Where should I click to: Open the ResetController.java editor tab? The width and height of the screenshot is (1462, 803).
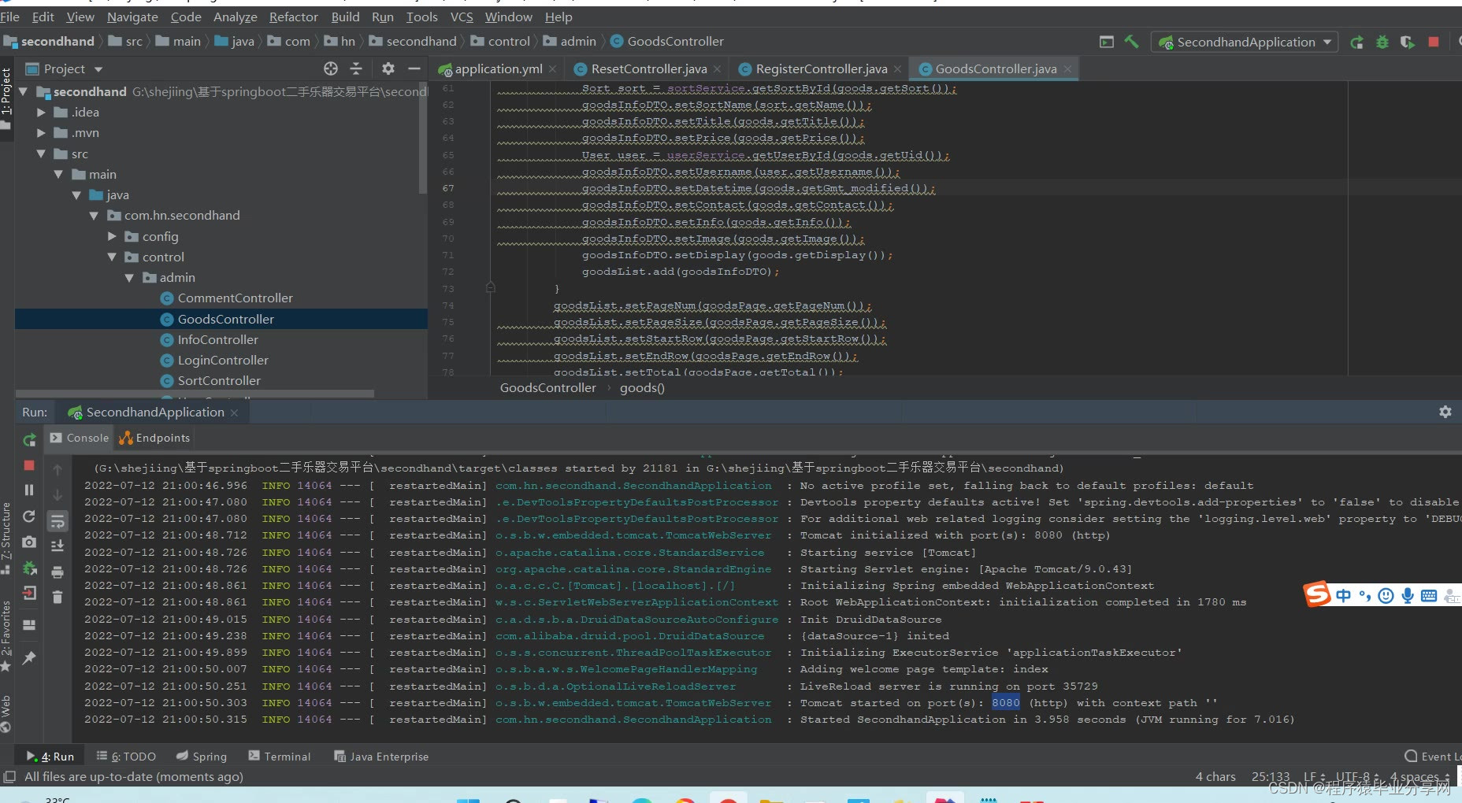click(x=648, y=69)
